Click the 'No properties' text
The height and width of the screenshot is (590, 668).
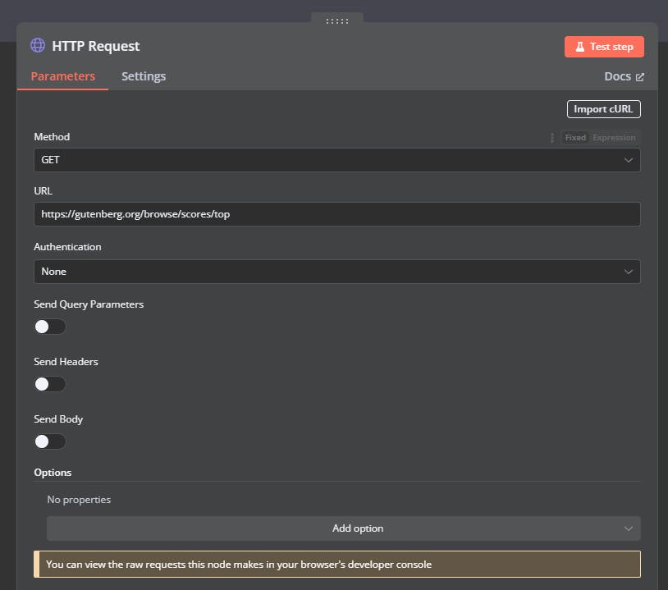click(79, 500)
